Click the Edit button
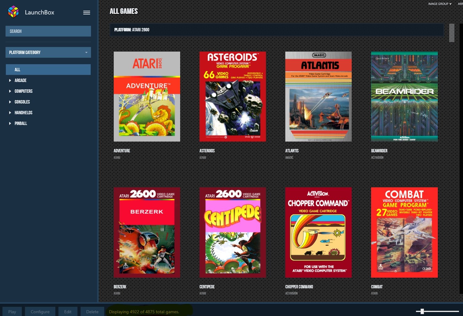 click(68, 311)
